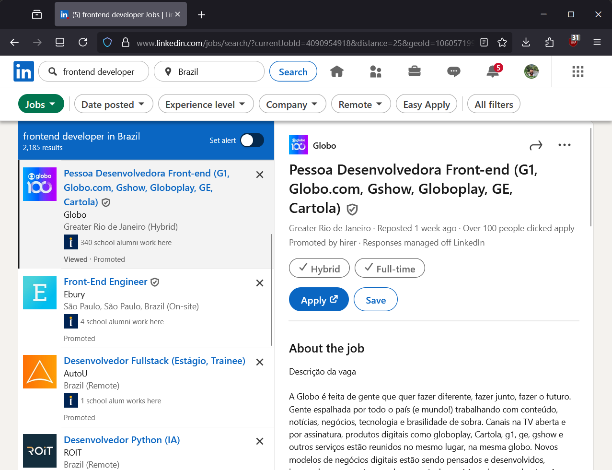The width and height of the screenshot is (612, 470).
Task: Dismiss the AutoU Fullstack job listing
Action: [260, 362]
